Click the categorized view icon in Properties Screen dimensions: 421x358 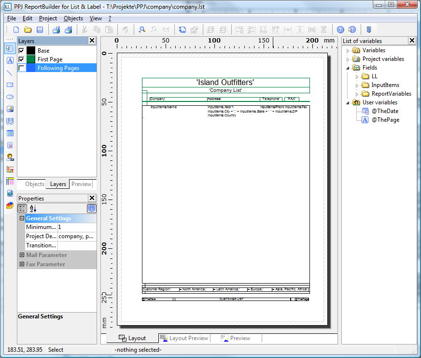(22, 208)
